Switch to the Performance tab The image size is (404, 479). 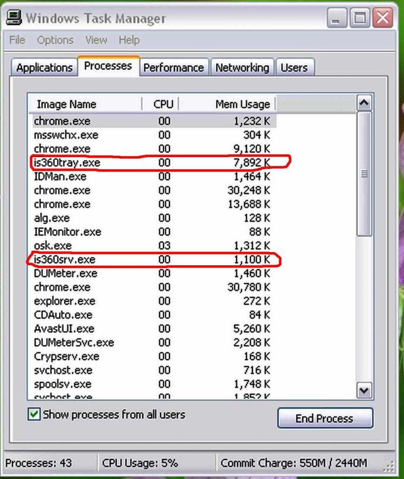point(174,67)
